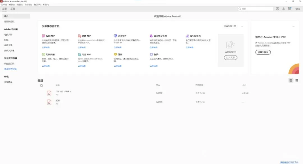Viewport: 303px width, 164px height.
Task: Click 立即使用 link under 注释
Action: click(x=118, y=66)
